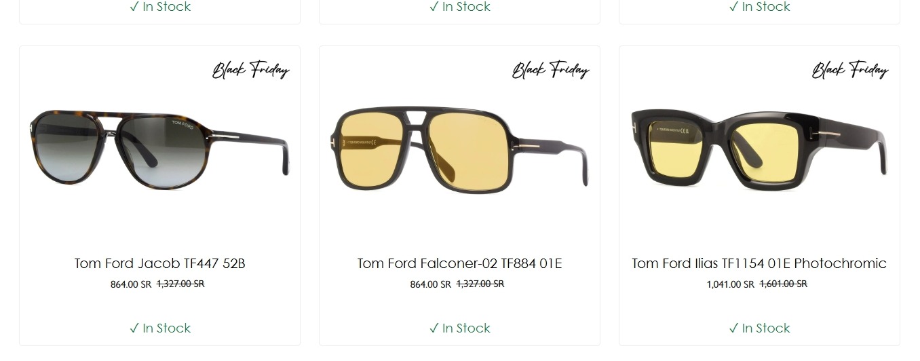
Task: Click the crossed-out 1,327.00 SR price for Jacob
Action: (x=180, y=284)
